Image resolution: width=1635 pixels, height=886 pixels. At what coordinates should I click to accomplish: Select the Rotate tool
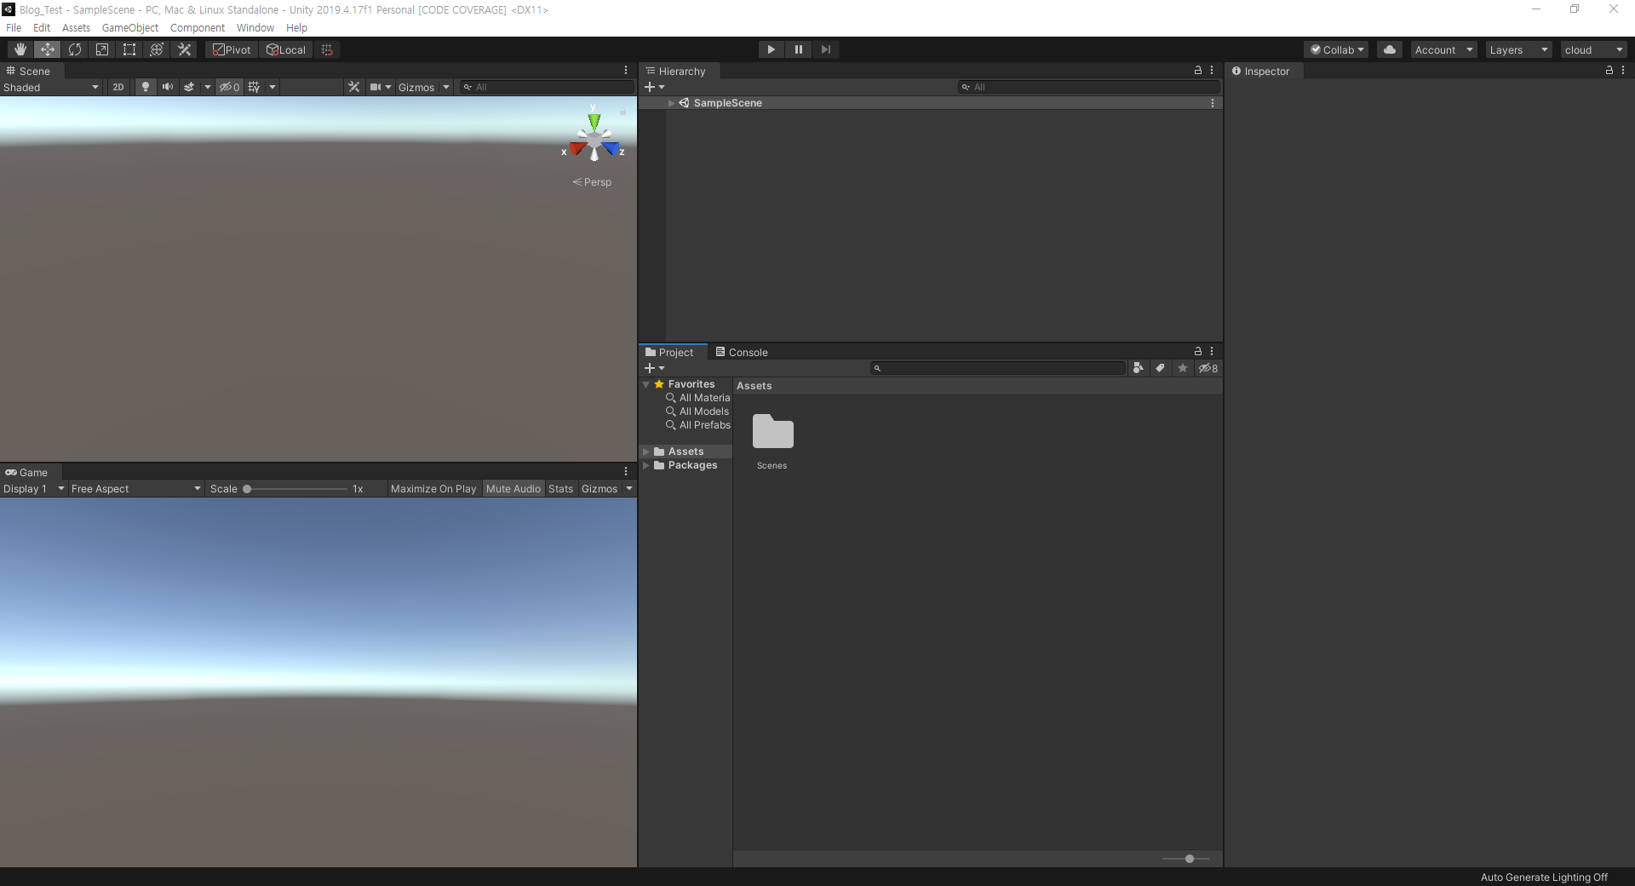tap(75, 49)
